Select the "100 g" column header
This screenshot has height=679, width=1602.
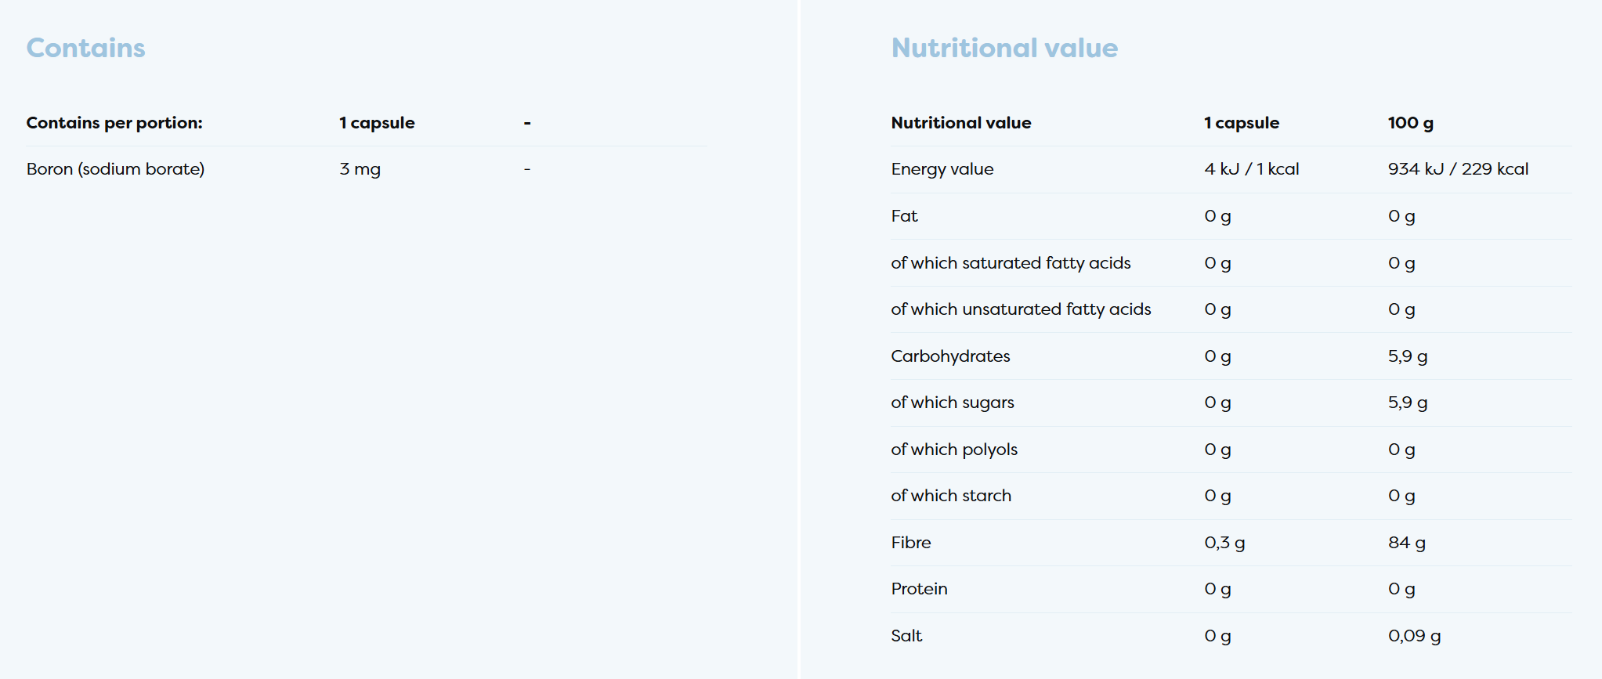point(1410,123)
